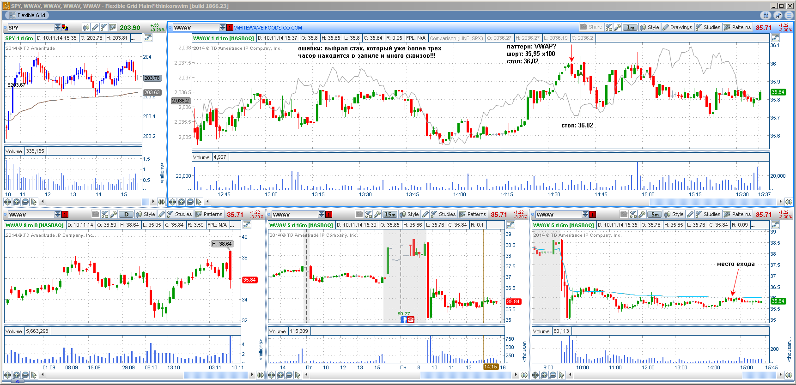Click chart mode icon on WWAV 1m chart

point(775,38)
